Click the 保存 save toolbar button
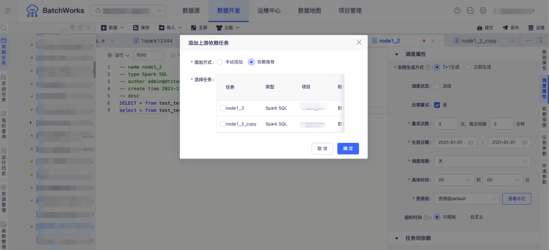Image resolution: width=549 pixels, height=250 pixels. [141, 27]
